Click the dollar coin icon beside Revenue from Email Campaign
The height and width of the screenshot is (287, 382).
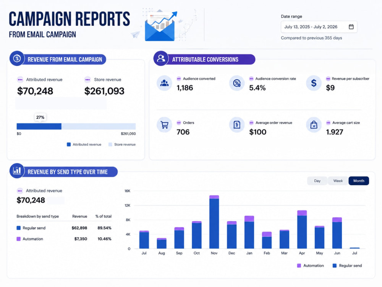(17, 59)
